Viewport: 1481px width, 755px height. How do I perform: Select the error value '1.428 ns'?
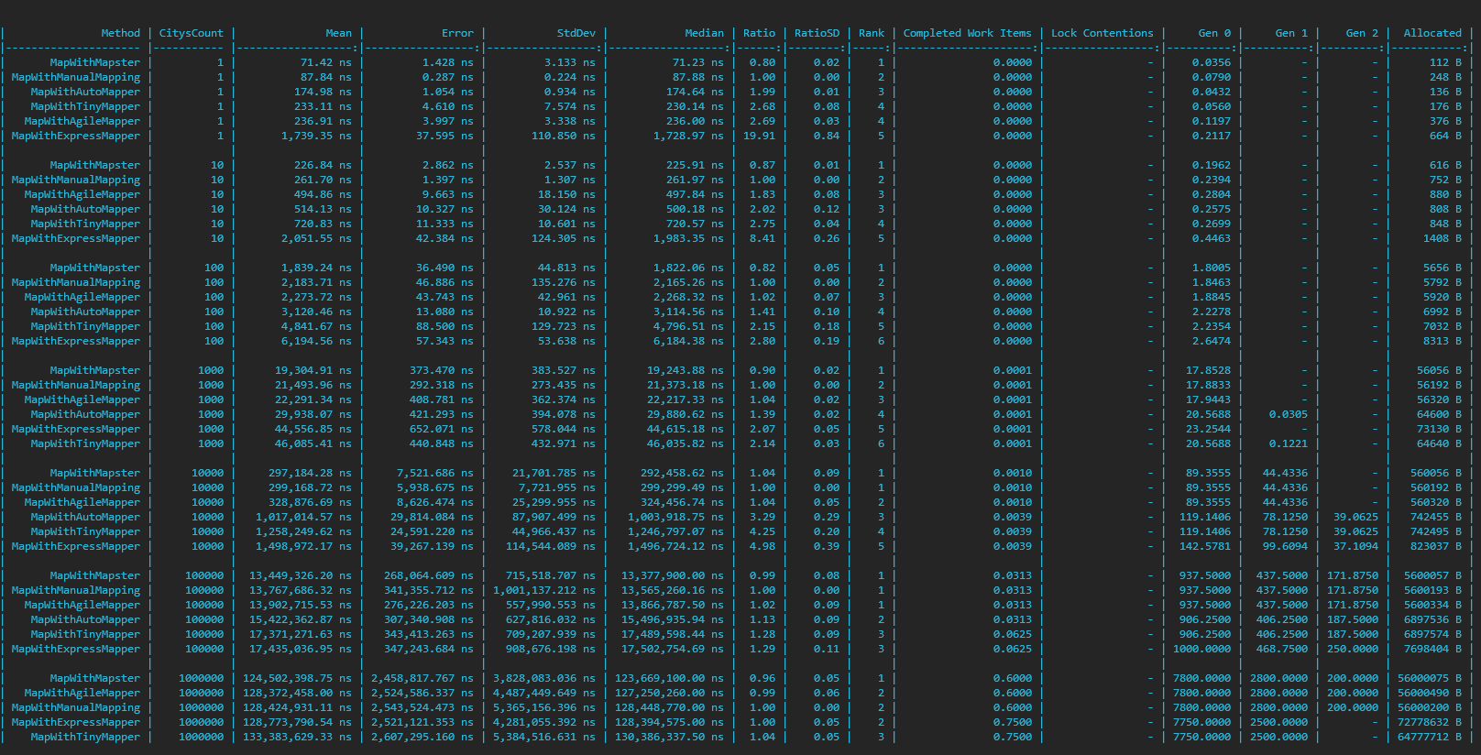click(447, 62)
